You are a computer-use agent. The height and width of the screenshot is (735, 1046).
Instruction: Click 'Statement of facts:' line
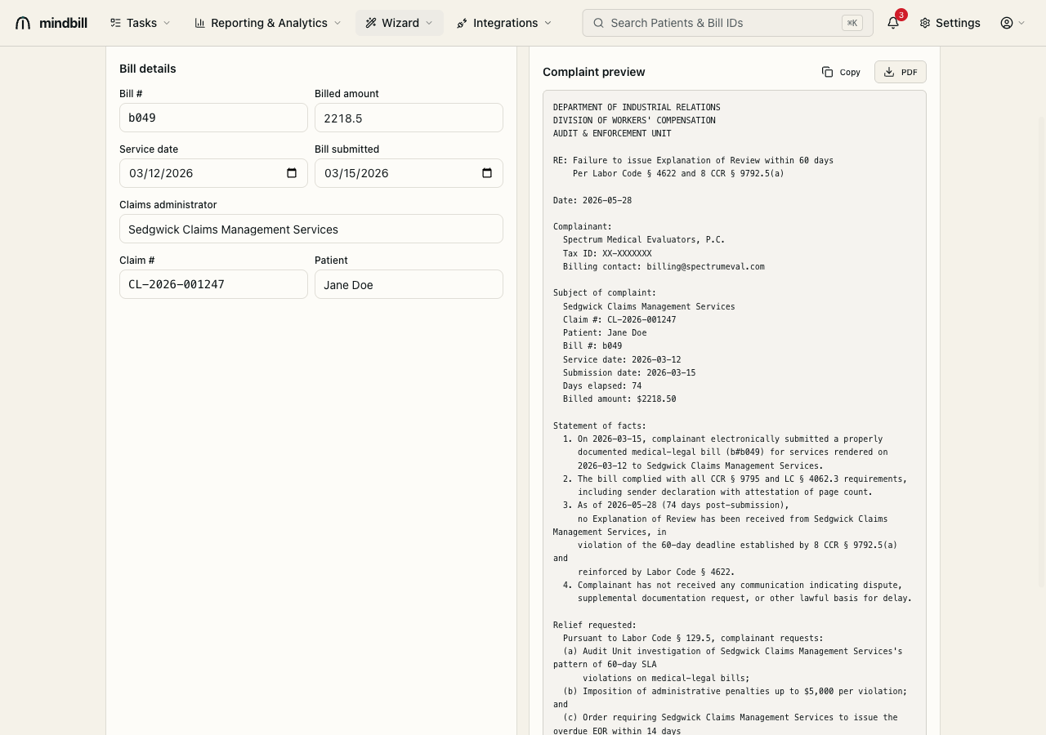(600, 425)
